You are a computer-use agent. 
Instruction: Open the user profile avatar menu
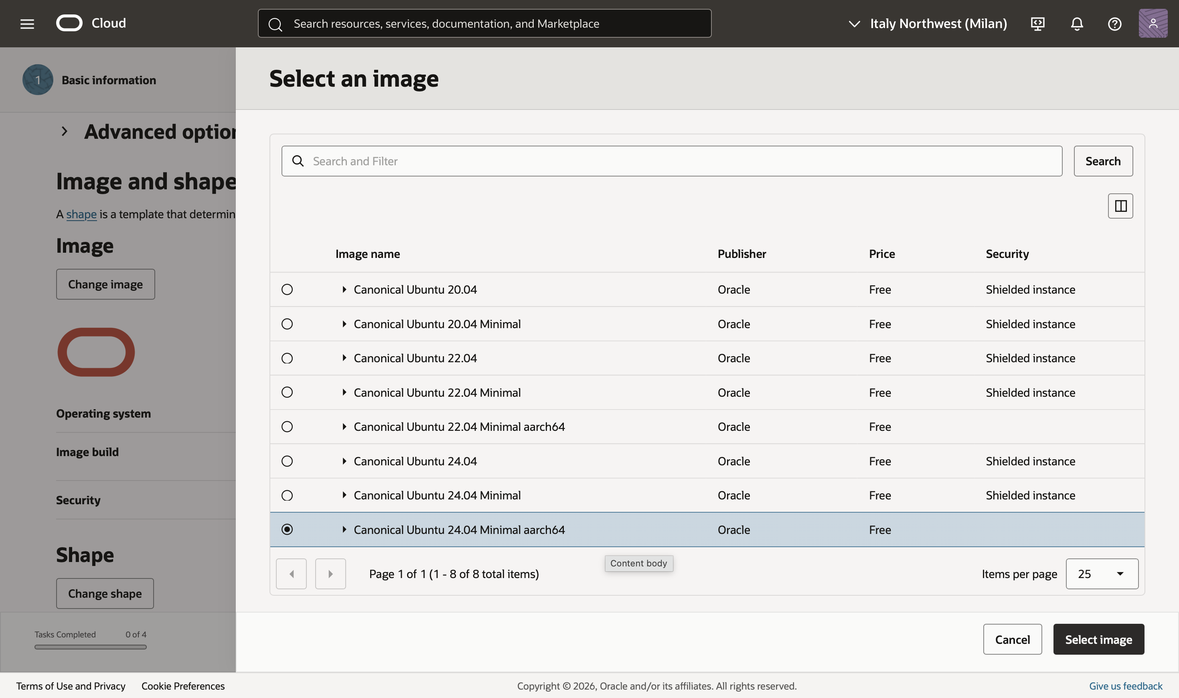point(1153,24)
